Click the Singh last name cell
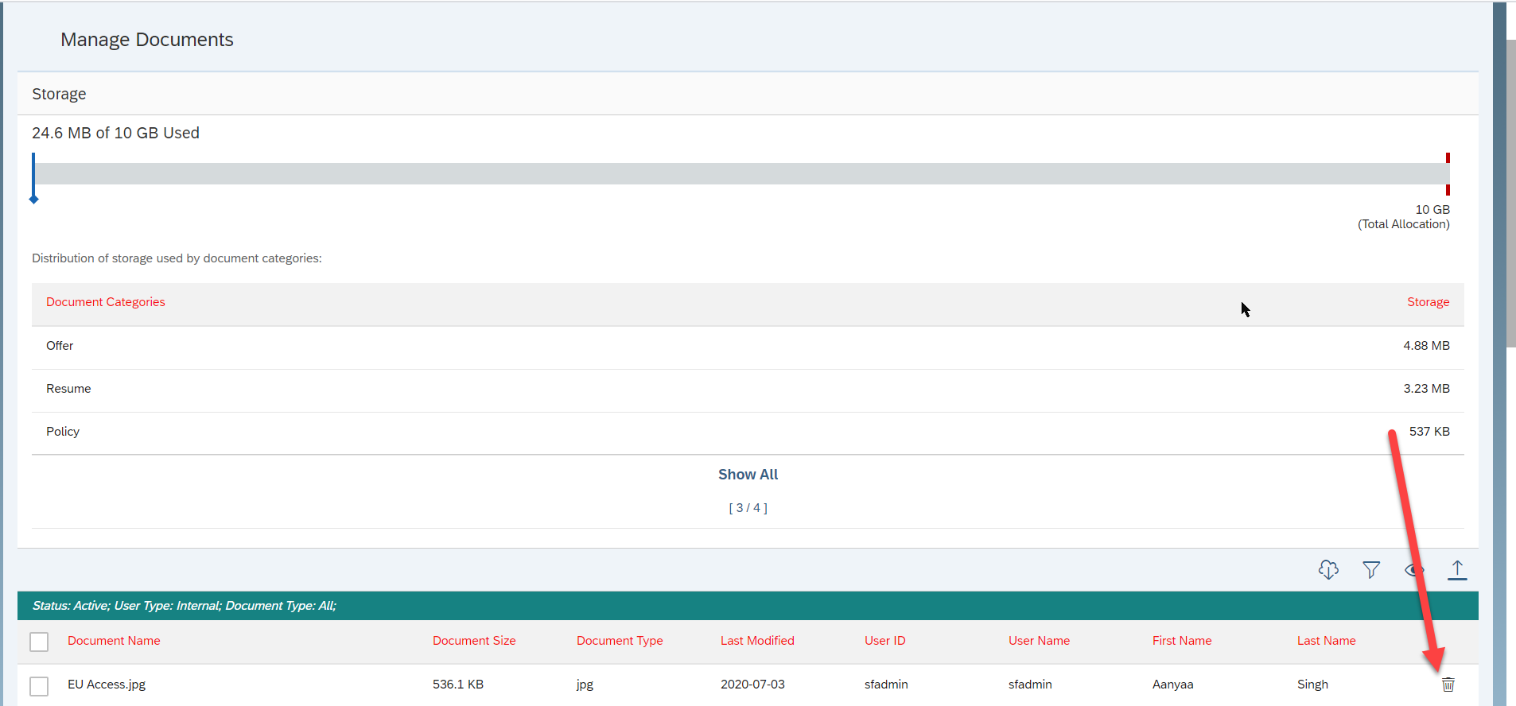 click(x=1312, y=685)
